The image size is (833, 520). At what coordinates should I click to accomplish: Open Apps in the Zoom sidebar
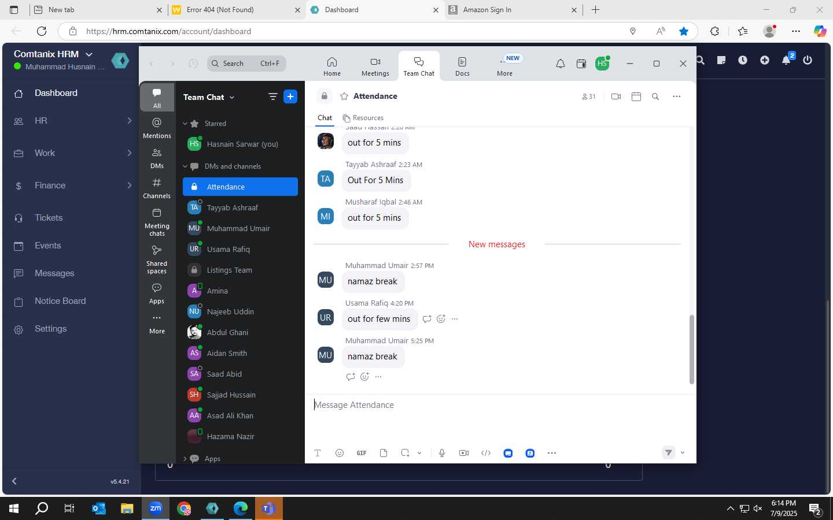157,293
